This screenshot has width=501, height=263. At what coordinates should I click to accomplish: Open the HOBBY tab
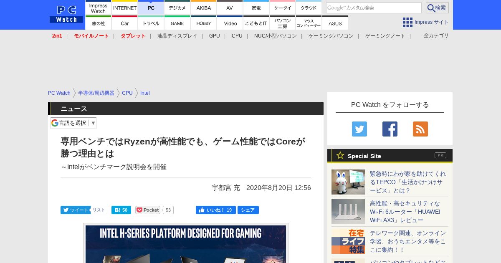tap(204, 23)
